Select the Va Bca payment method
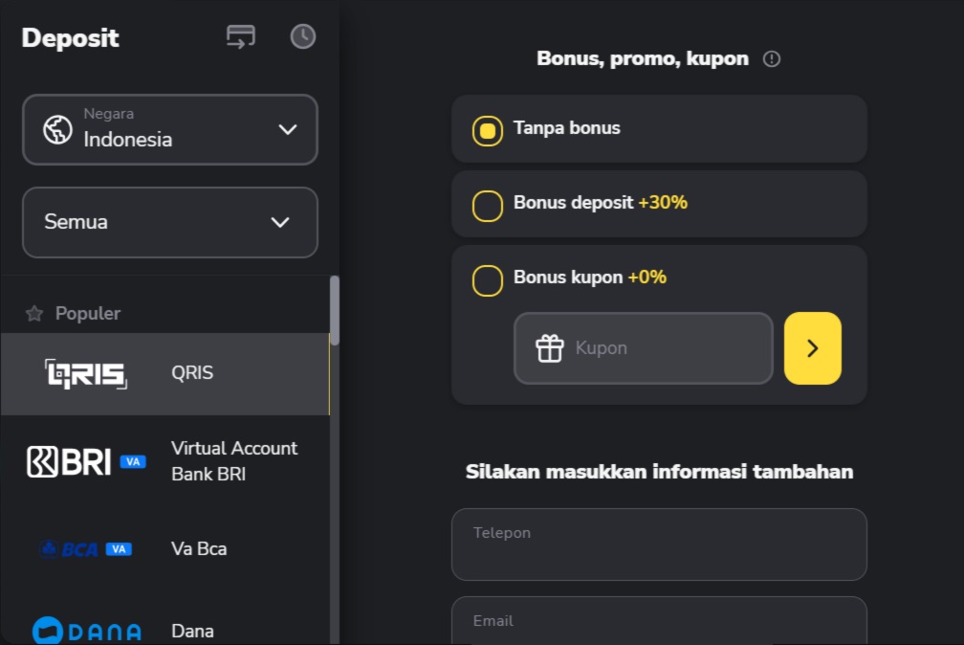This screenshot has height=645, width=964. pos(199,549)
